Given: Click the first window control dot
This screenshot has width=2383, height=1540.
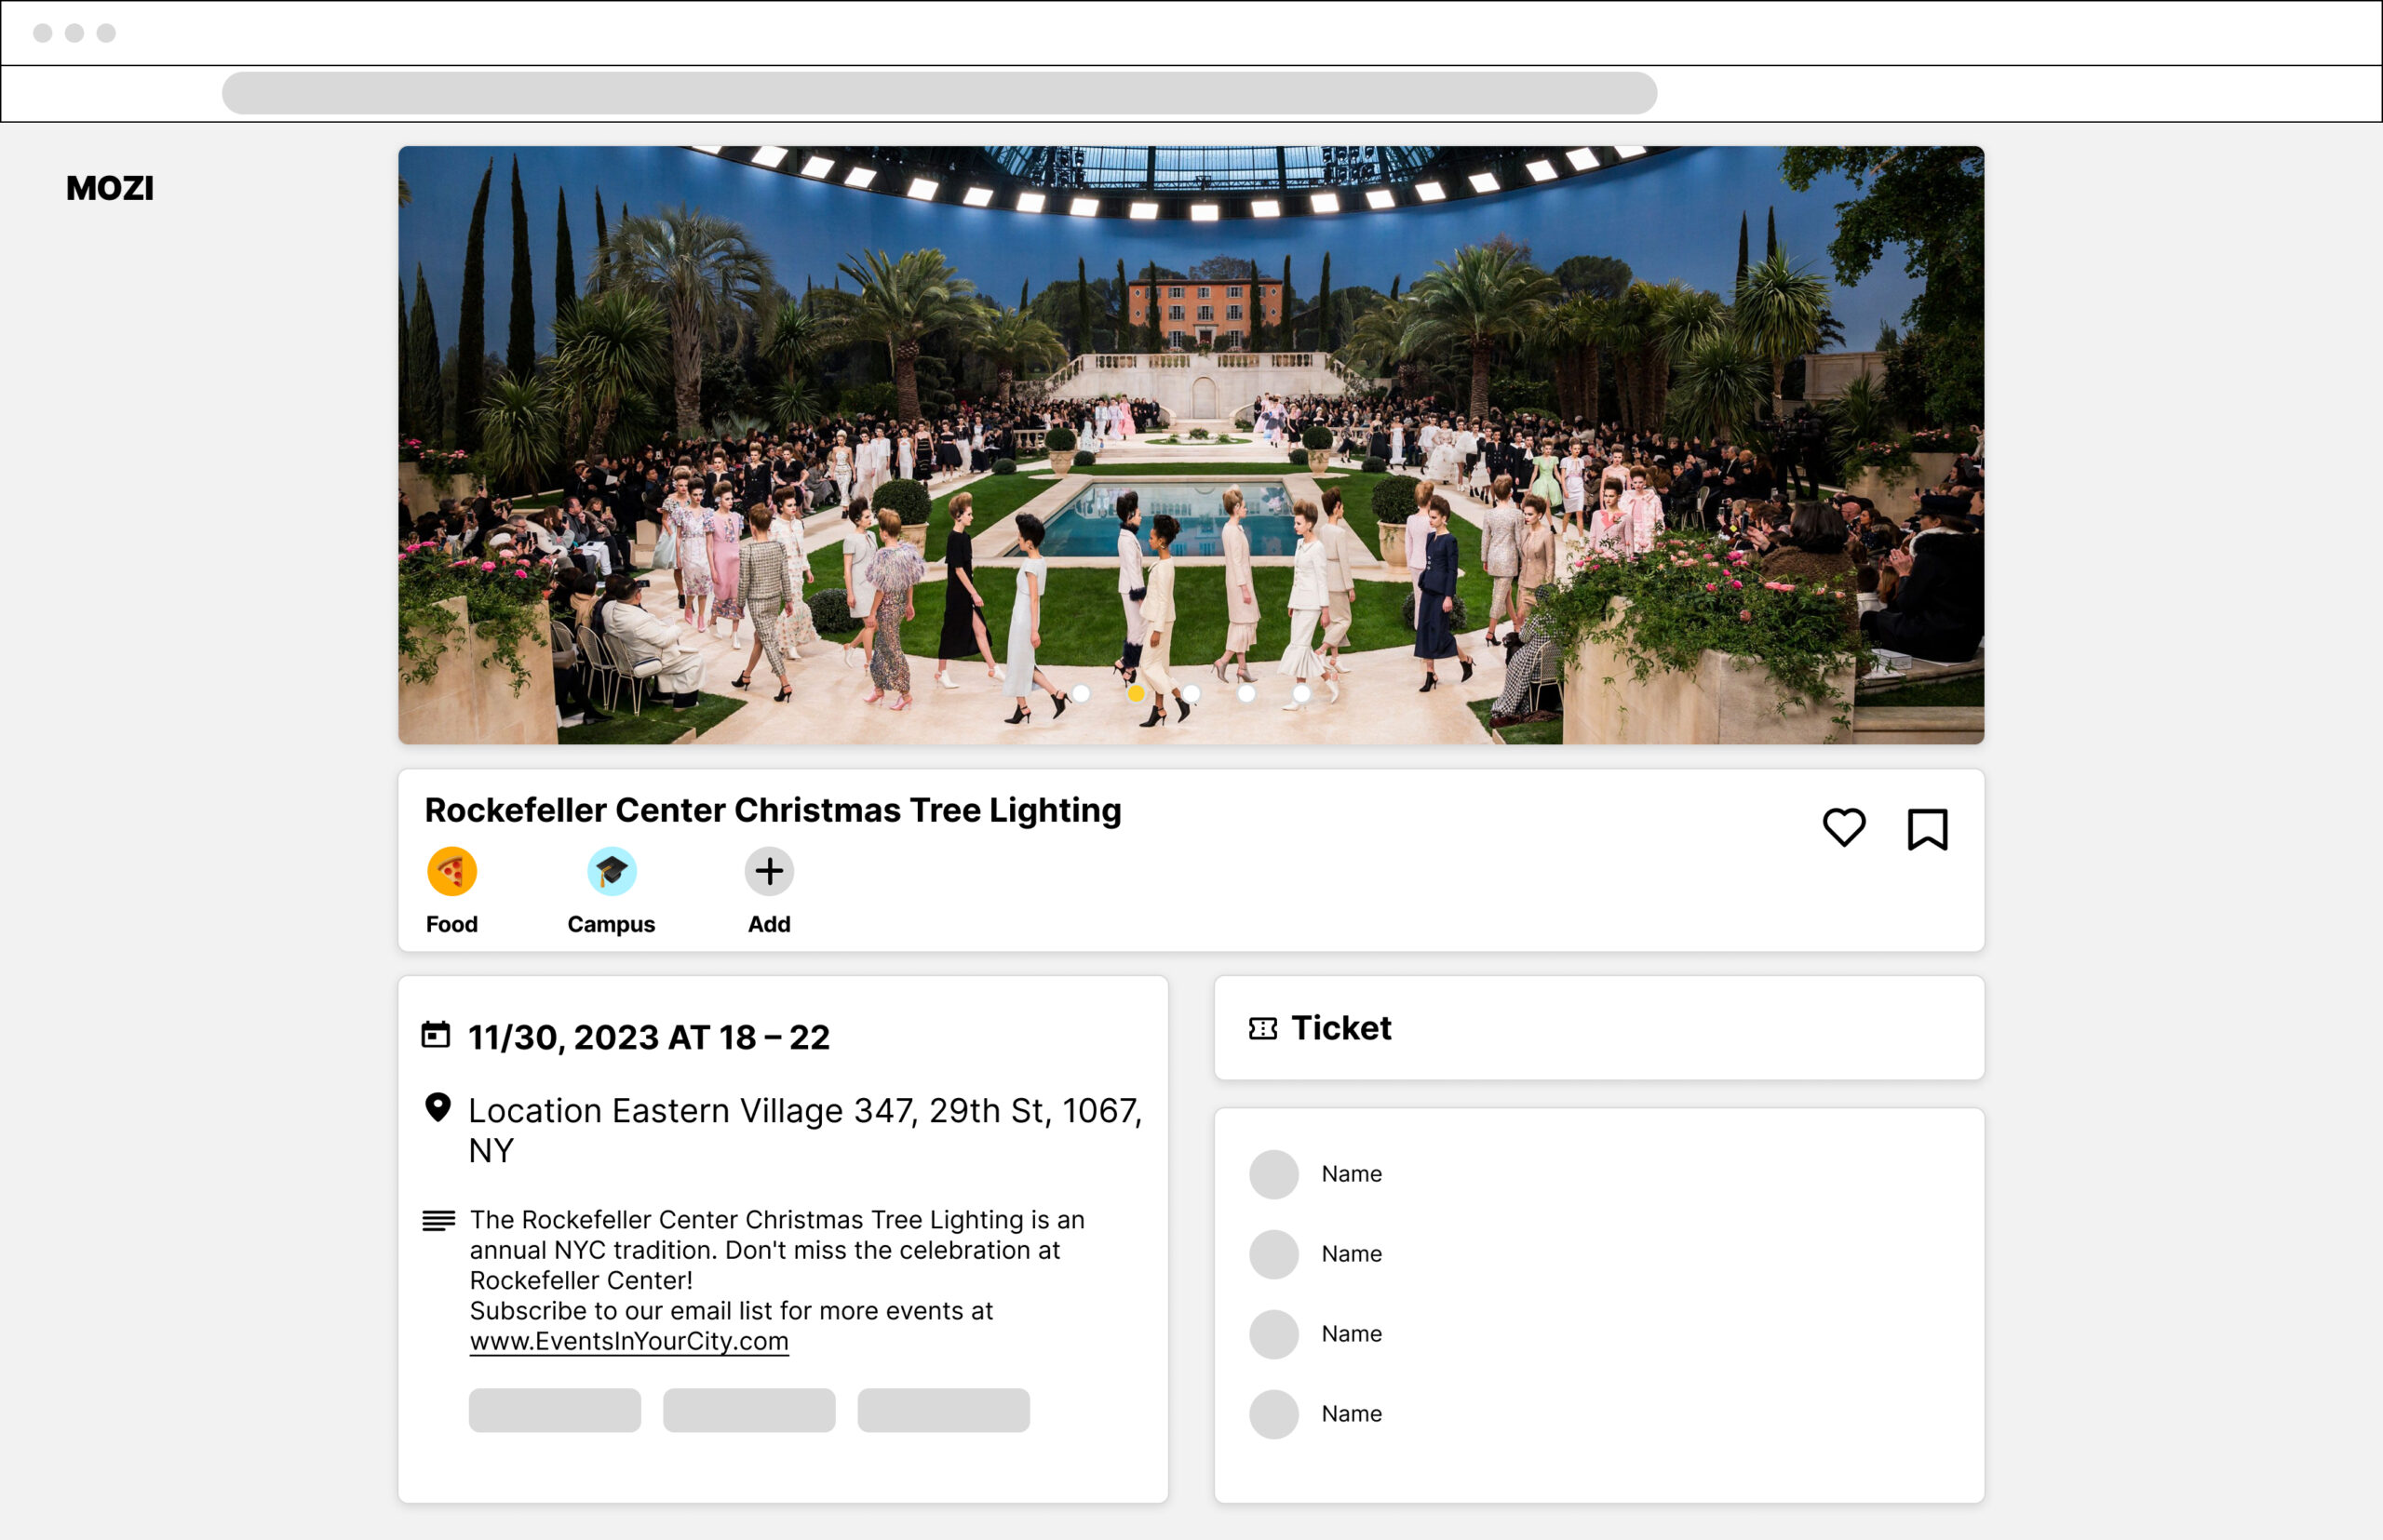Looking at the screenshot, I should point(42,33).
